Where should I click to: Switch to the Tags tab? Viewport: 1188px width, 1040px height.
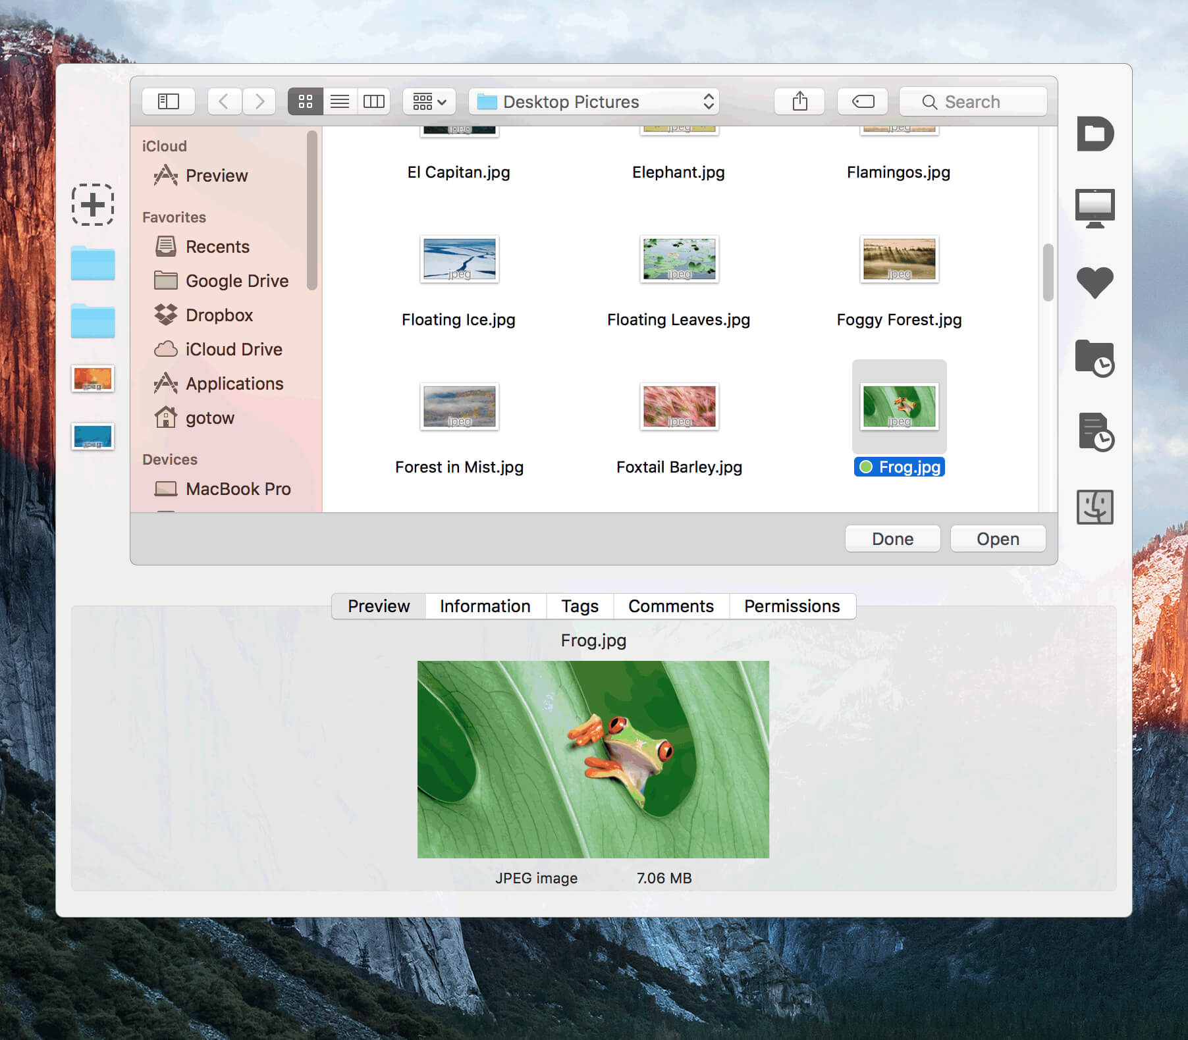580,606
